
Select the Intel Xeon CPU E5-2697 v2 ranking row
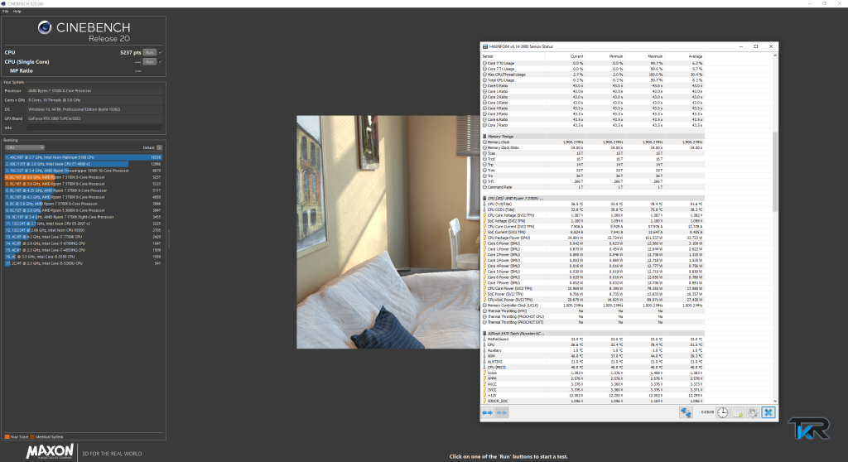(84, 224)
